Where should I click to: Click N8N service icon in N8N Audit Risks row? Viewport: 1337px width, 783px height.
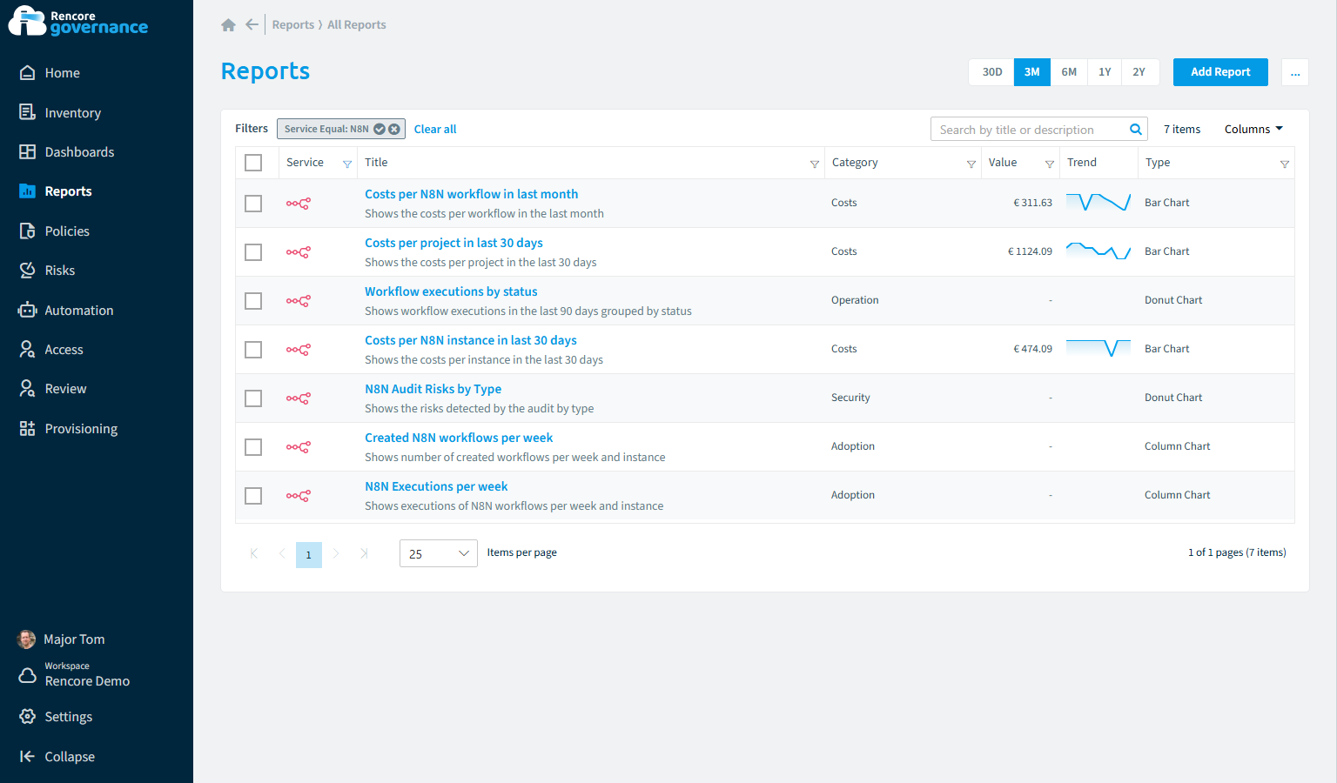click(x=299, y=398)
